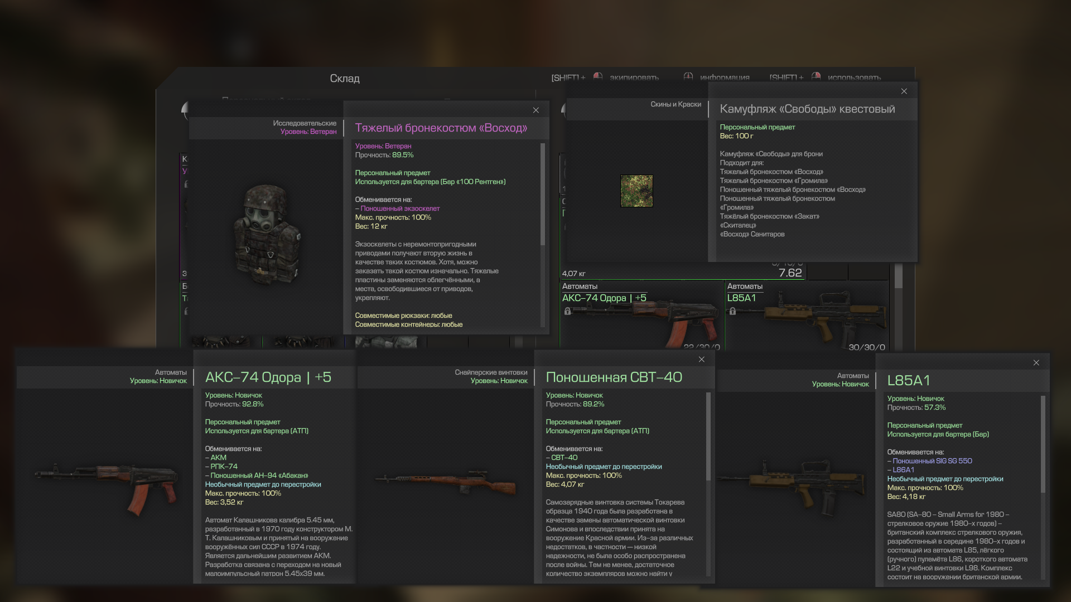The height and width of the screenshot is (602, 1071).
Task: Open the СВТ-40 exchange link
Action: pyautogui.click(x=564, y=458)
